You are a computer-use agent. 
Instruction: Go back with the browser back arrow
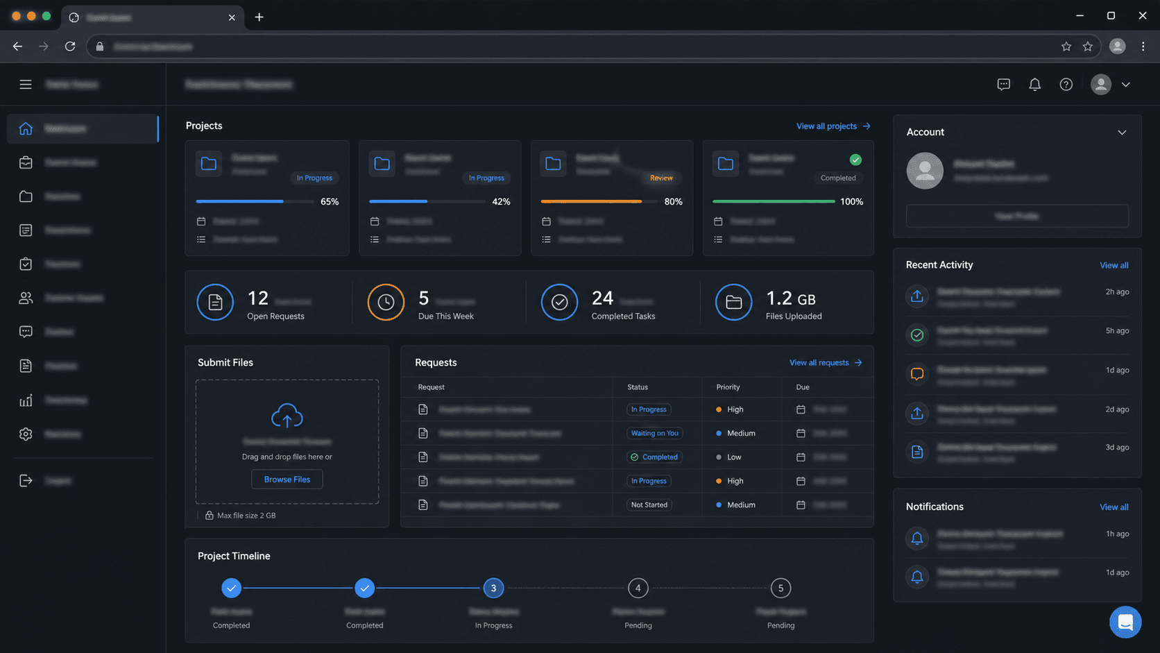pos(17,46)
